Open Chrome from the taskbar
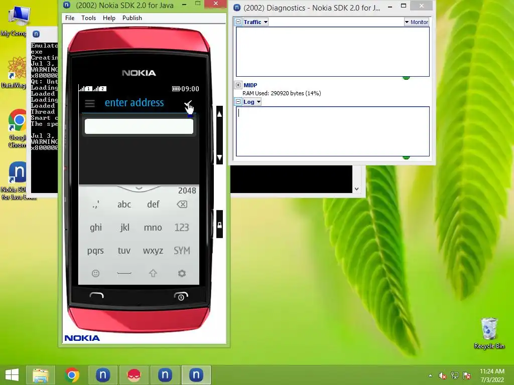This screenshot has width=514, height=385. pyautogui.click(x=72, y=375)
